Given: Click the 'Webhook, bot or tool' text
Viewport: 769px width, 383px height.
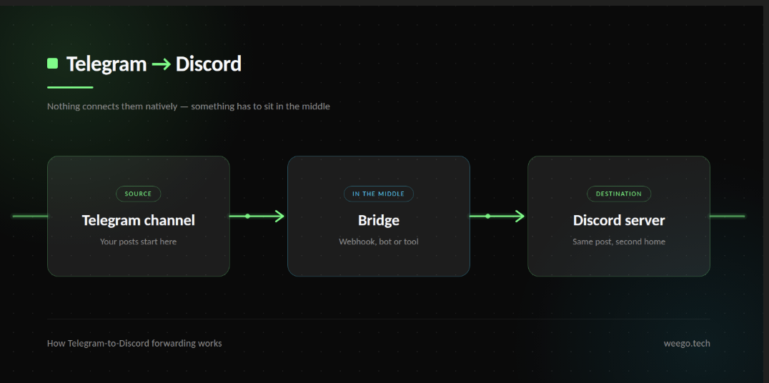Looking at the screenshot, I should (379, 242).
